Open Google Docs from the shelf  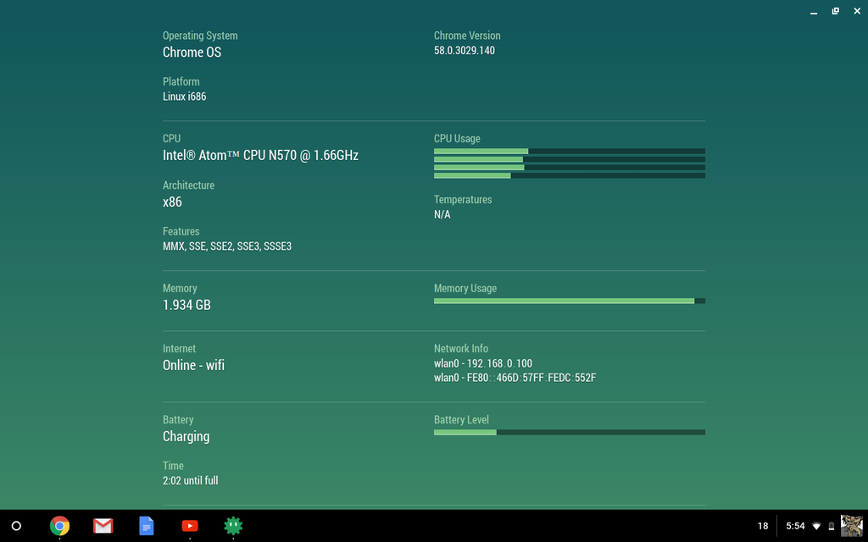pos(147,526)
